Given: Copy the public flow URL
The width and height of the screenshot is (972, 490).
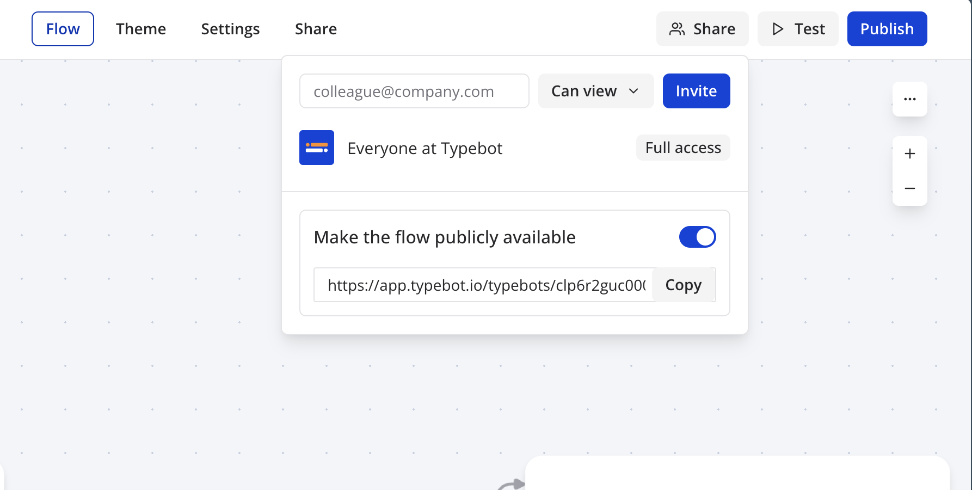Looking at the screenshot, I should tap(683, 285).
